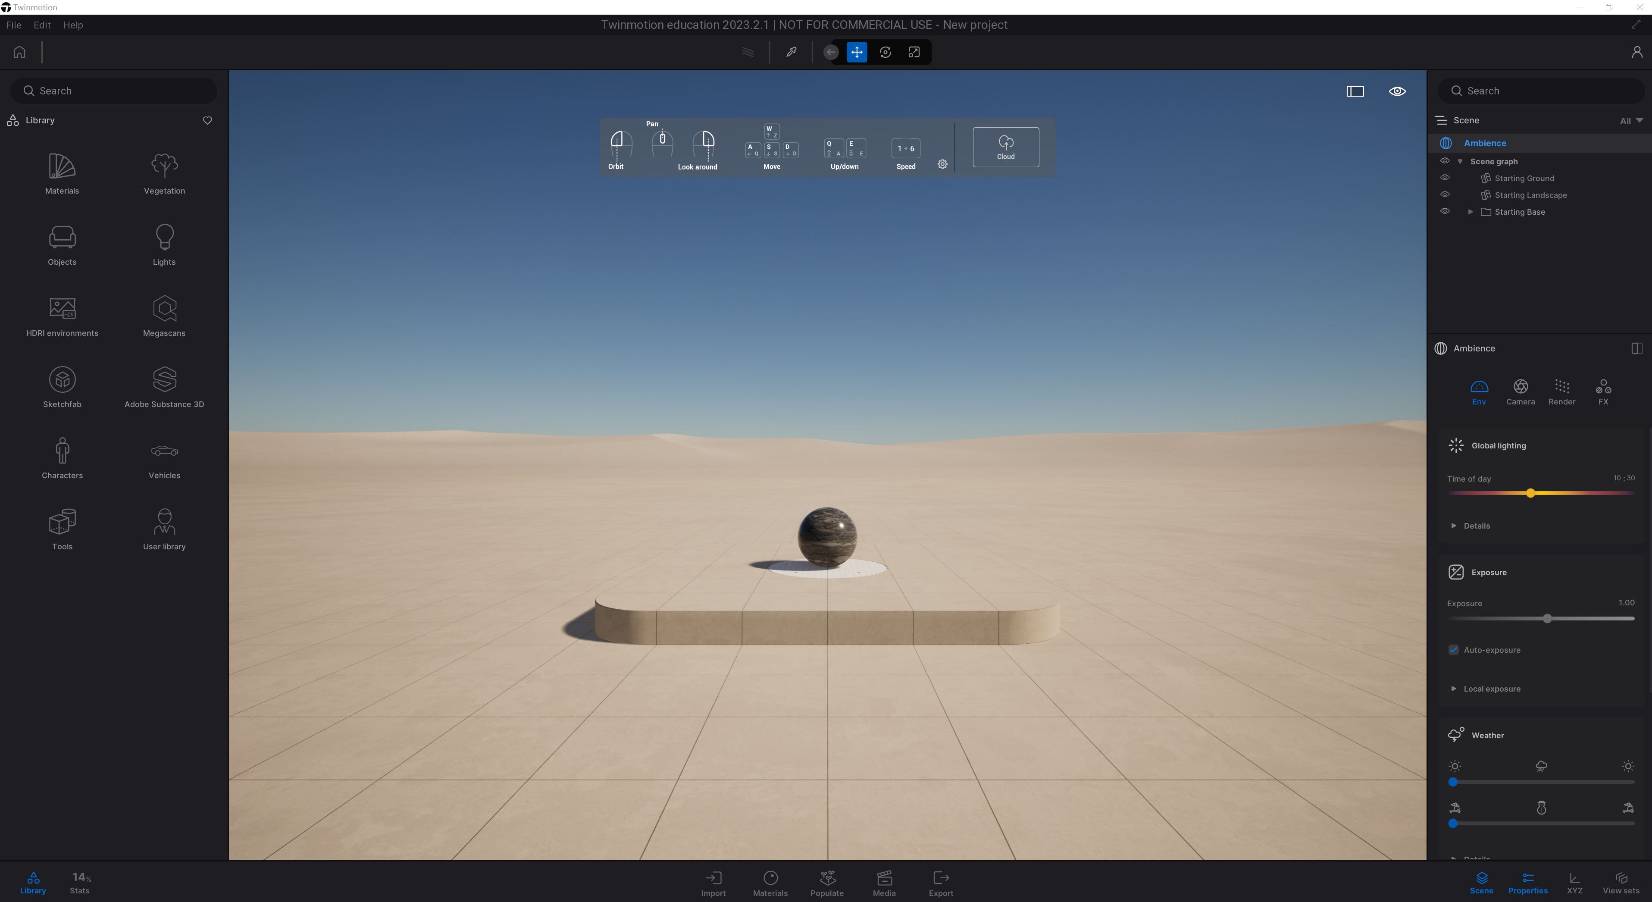Open the Sketchfab library panel
Image resolution: width=1652 pixels, height=902 pixels.
62,387
